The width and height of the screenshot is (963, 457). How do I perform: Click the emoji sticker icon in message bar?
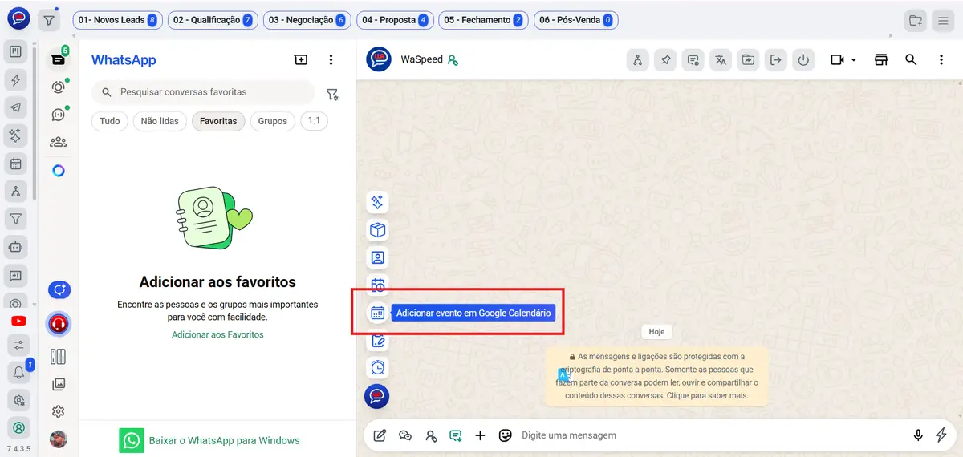(505, 435)
